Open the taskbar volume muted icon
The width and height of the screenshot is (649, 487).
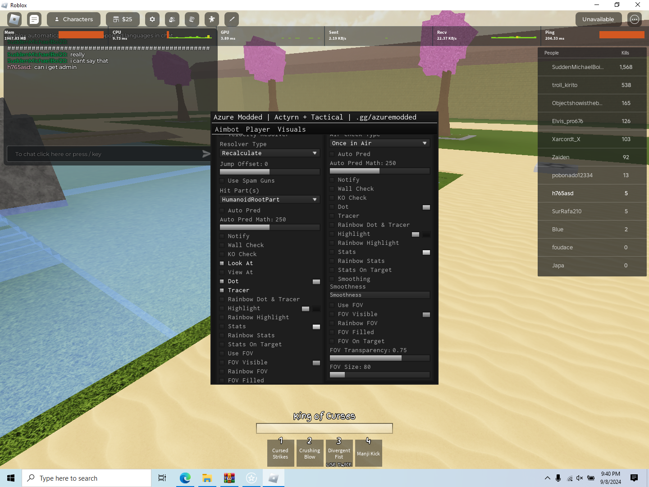click(580, 478)
